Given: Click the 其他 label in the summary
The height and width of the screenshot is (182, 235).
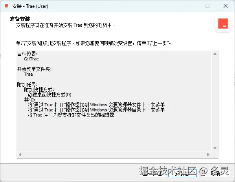Looking at the screenshot, I should click(29, 100).
